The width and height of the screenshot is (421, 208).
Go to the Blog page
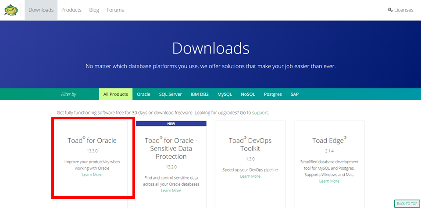[x=94, y=10]
